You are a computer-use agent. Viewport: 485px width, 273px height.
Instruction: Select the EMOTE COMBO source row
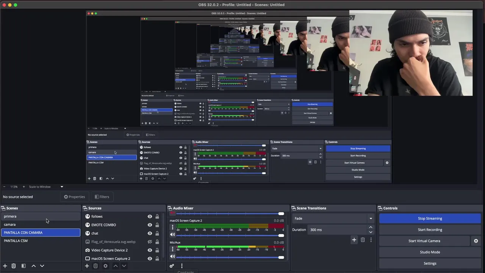(122, 225)
